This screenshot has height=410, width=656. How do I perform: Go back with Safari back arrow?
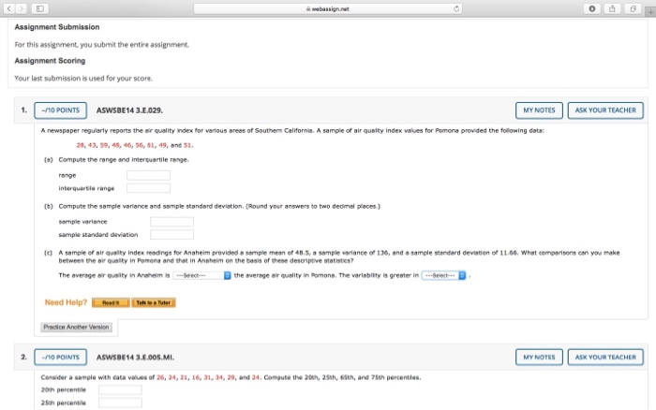(9, 8)
